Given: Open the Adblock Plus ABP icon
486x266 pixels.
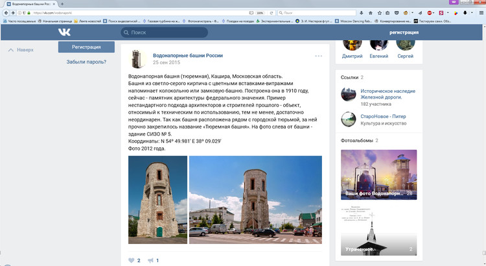Looking at the screenshot, I should (429, 13).
